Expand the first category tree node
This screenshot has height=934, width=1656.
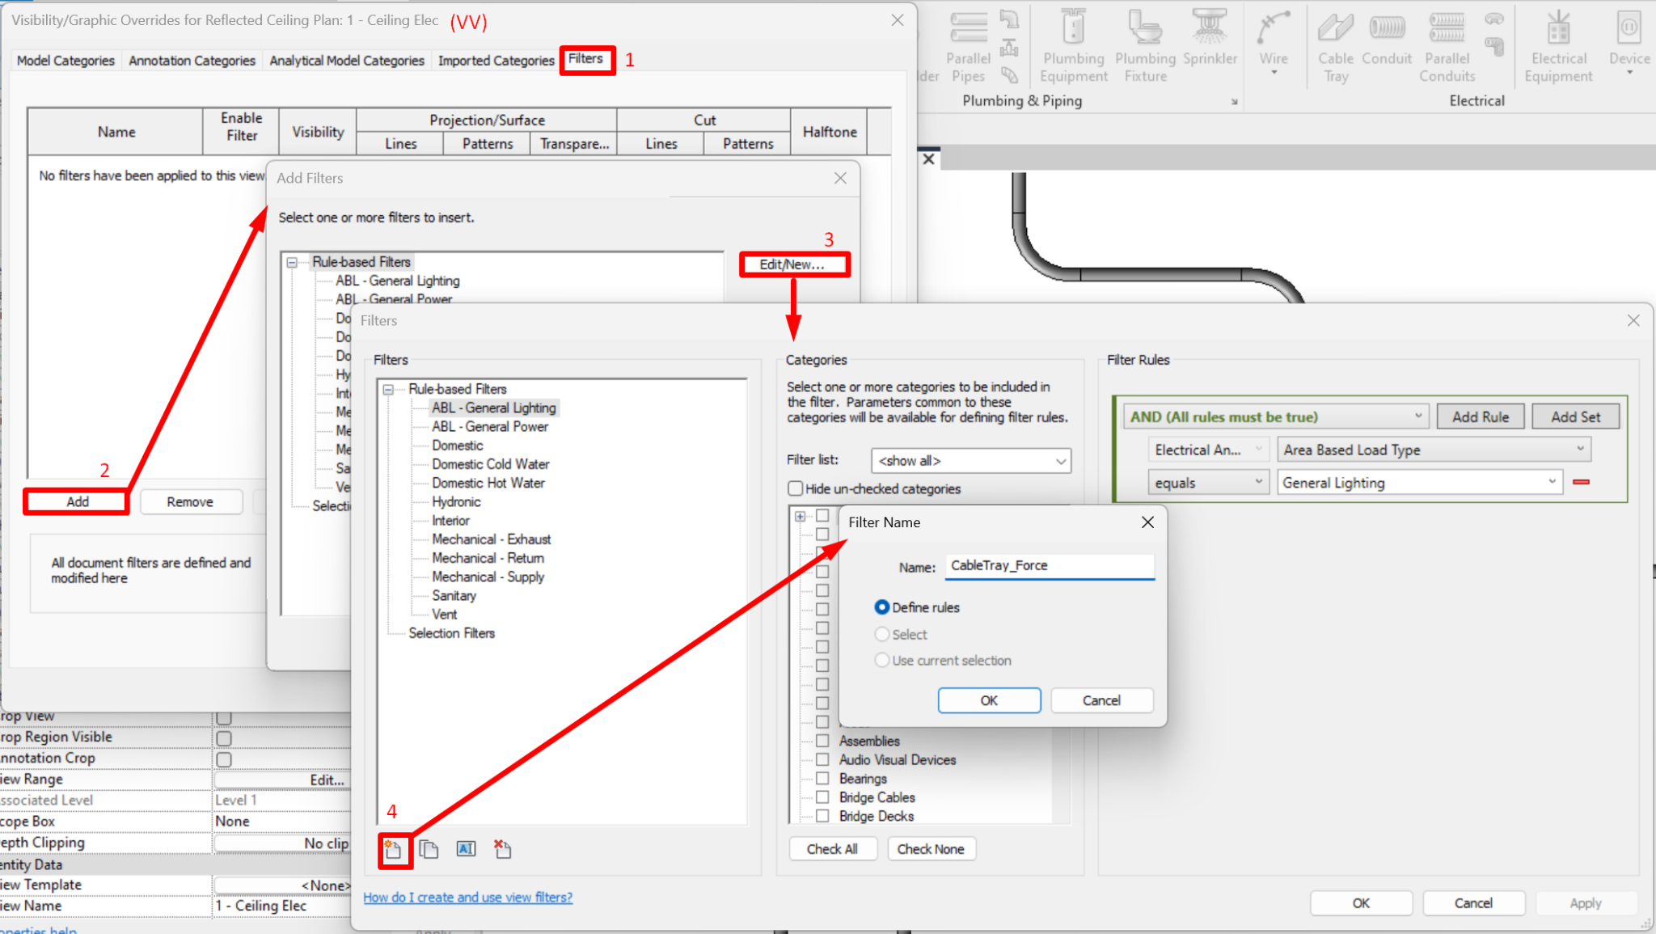tap(800, 516)
